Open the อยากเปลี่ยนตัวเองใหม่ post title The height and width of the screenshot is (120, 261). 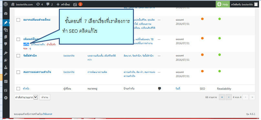tap(37, 20)
